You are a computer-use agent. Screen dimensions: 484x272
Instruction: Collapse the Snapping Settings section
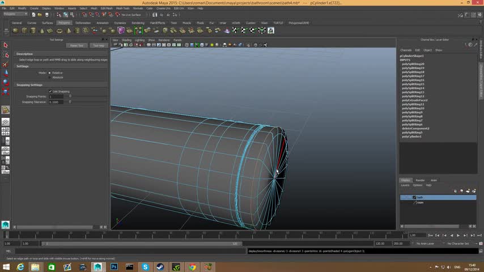coord(29,84)
